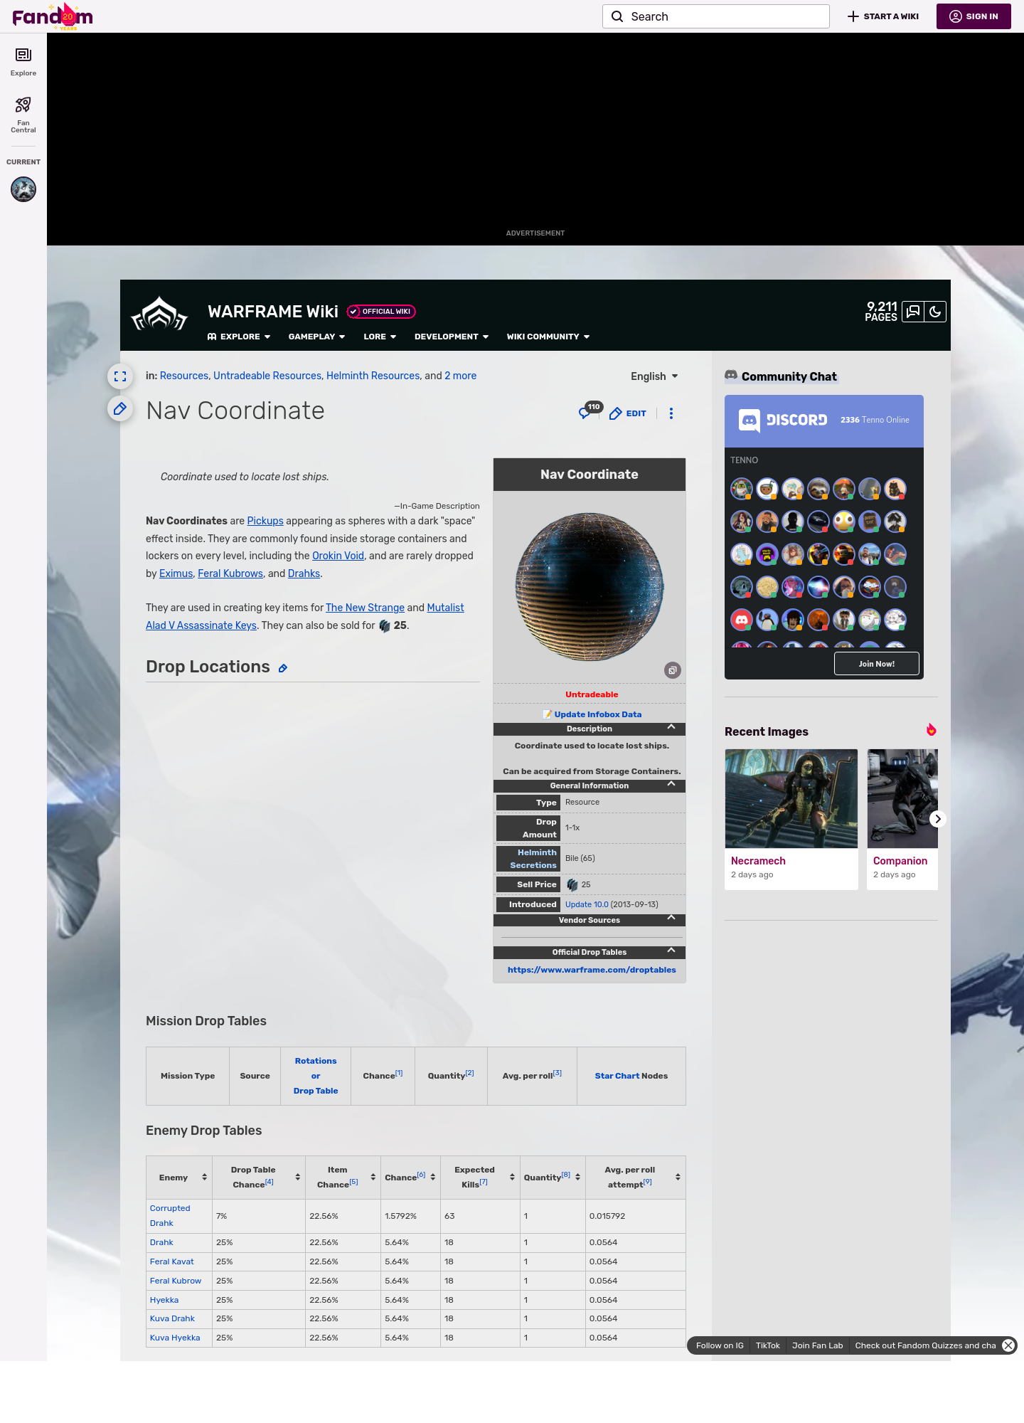Image resolution: width=1024 pixels, height=1423 pixels.
Task: Sort by Expected Kills column
Action: tap(513, 1178)
